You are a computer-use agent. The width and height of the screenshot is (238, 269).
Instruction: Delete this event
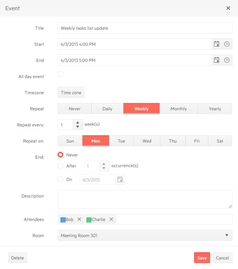coord(18,258)
